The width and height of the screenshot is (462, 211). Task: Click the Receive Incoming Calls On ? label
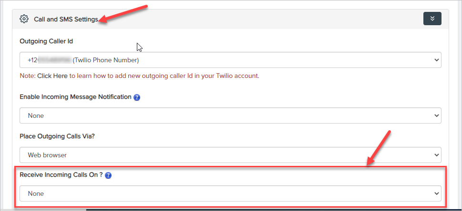click(61, 175)
